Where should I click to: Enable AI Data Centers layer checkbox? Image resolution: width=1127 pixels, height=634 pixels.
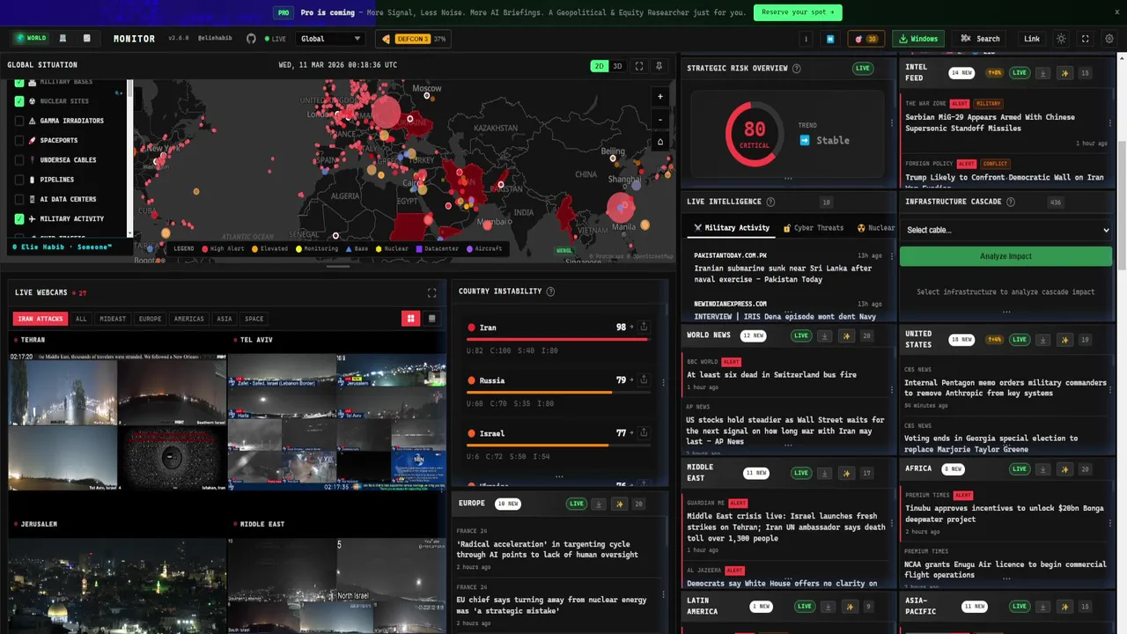(19, 199)
